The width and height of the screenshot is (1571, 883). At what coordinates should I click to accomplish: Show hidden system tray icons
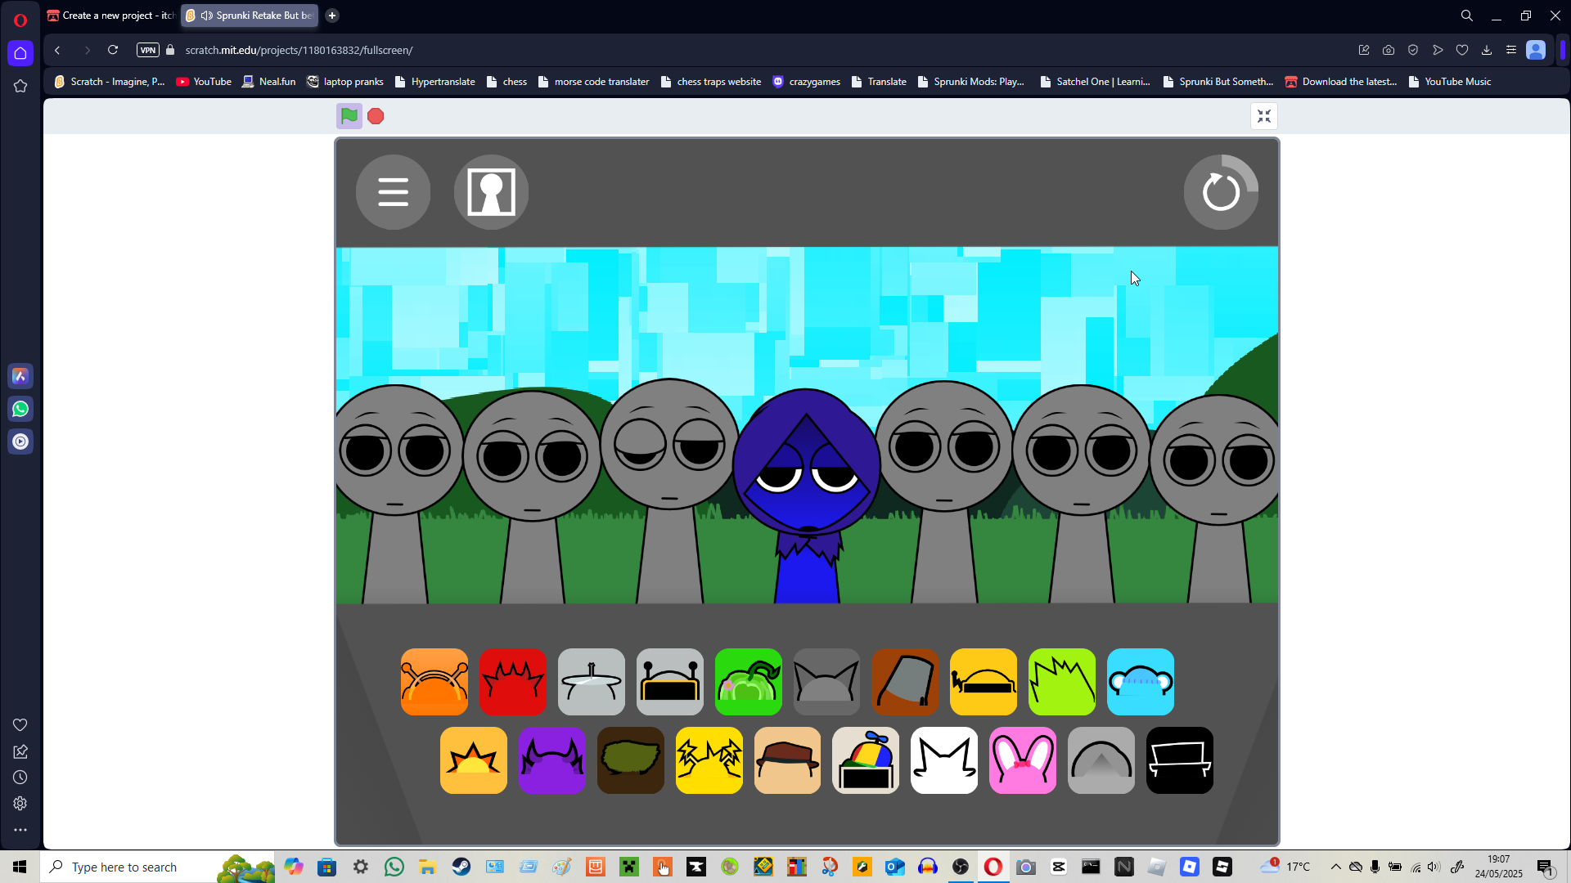click(x=1336, y=867)
